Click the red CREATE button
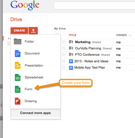 pyautogui.click(x=19, y=31)
